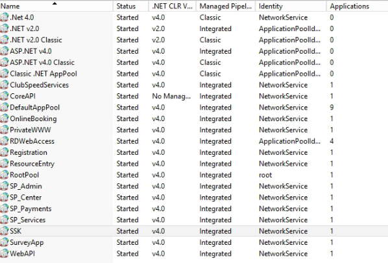This screenshot has width=388, height=263.
Task: Sort by .NET CLR Version column
Action: [173, 6]
